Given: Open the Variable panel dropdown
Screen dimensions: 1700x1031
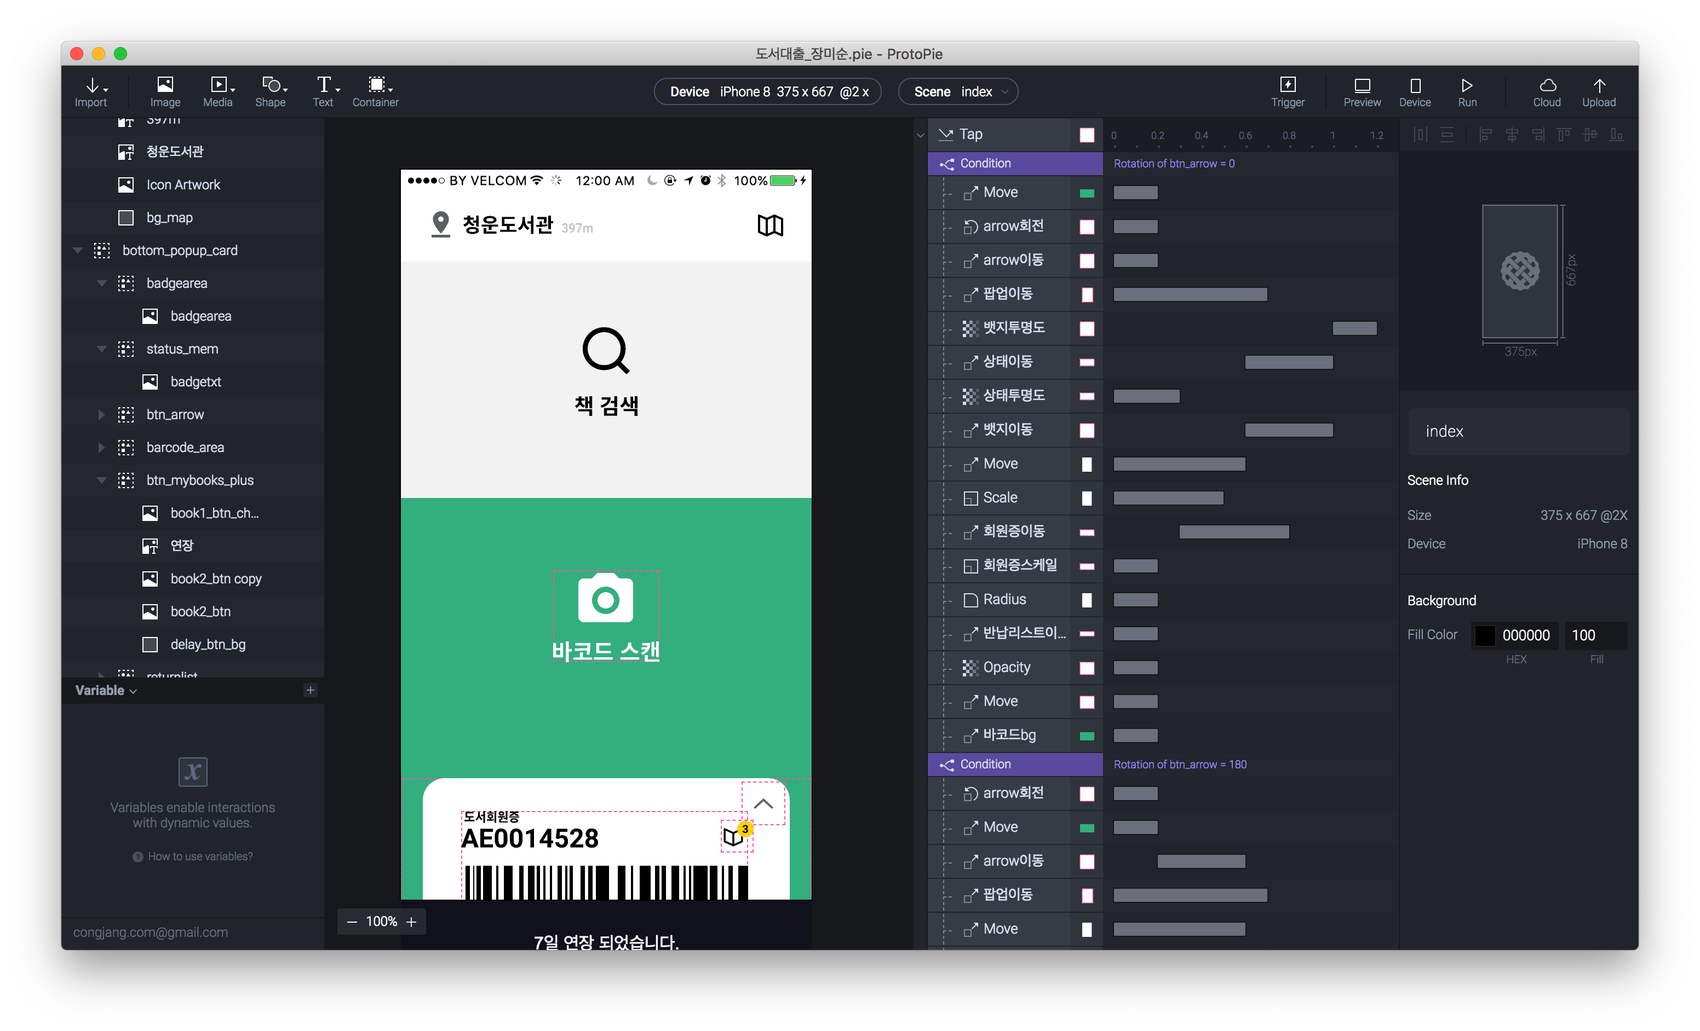Looking at the screenshot, I should (x=106, y=690).
